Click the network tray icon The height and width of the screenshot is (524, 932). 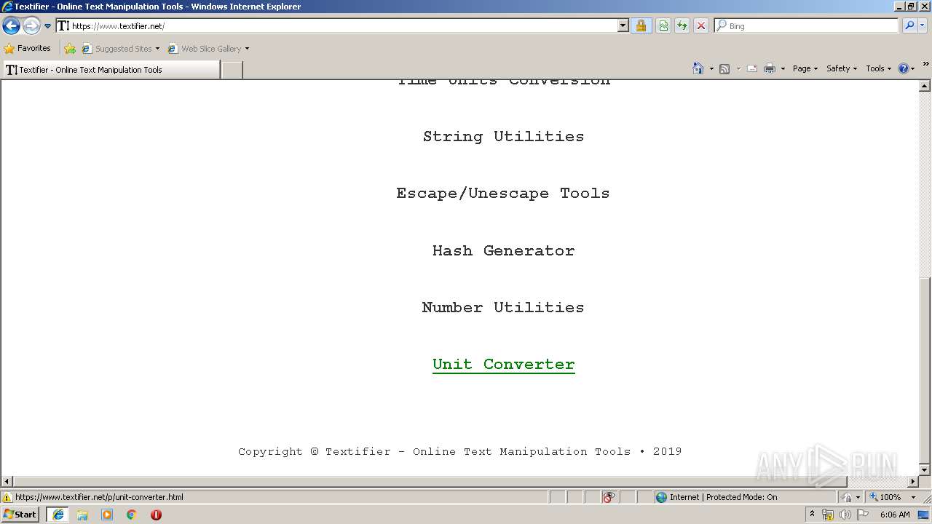(x=828, y=515)
